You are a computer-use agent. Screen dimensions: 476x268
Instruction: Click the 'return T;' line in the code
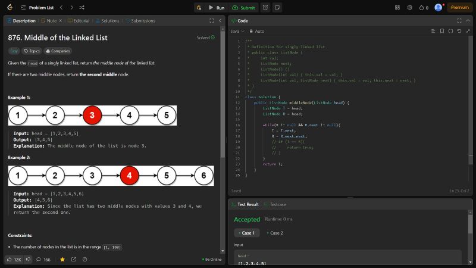[273, 164]
